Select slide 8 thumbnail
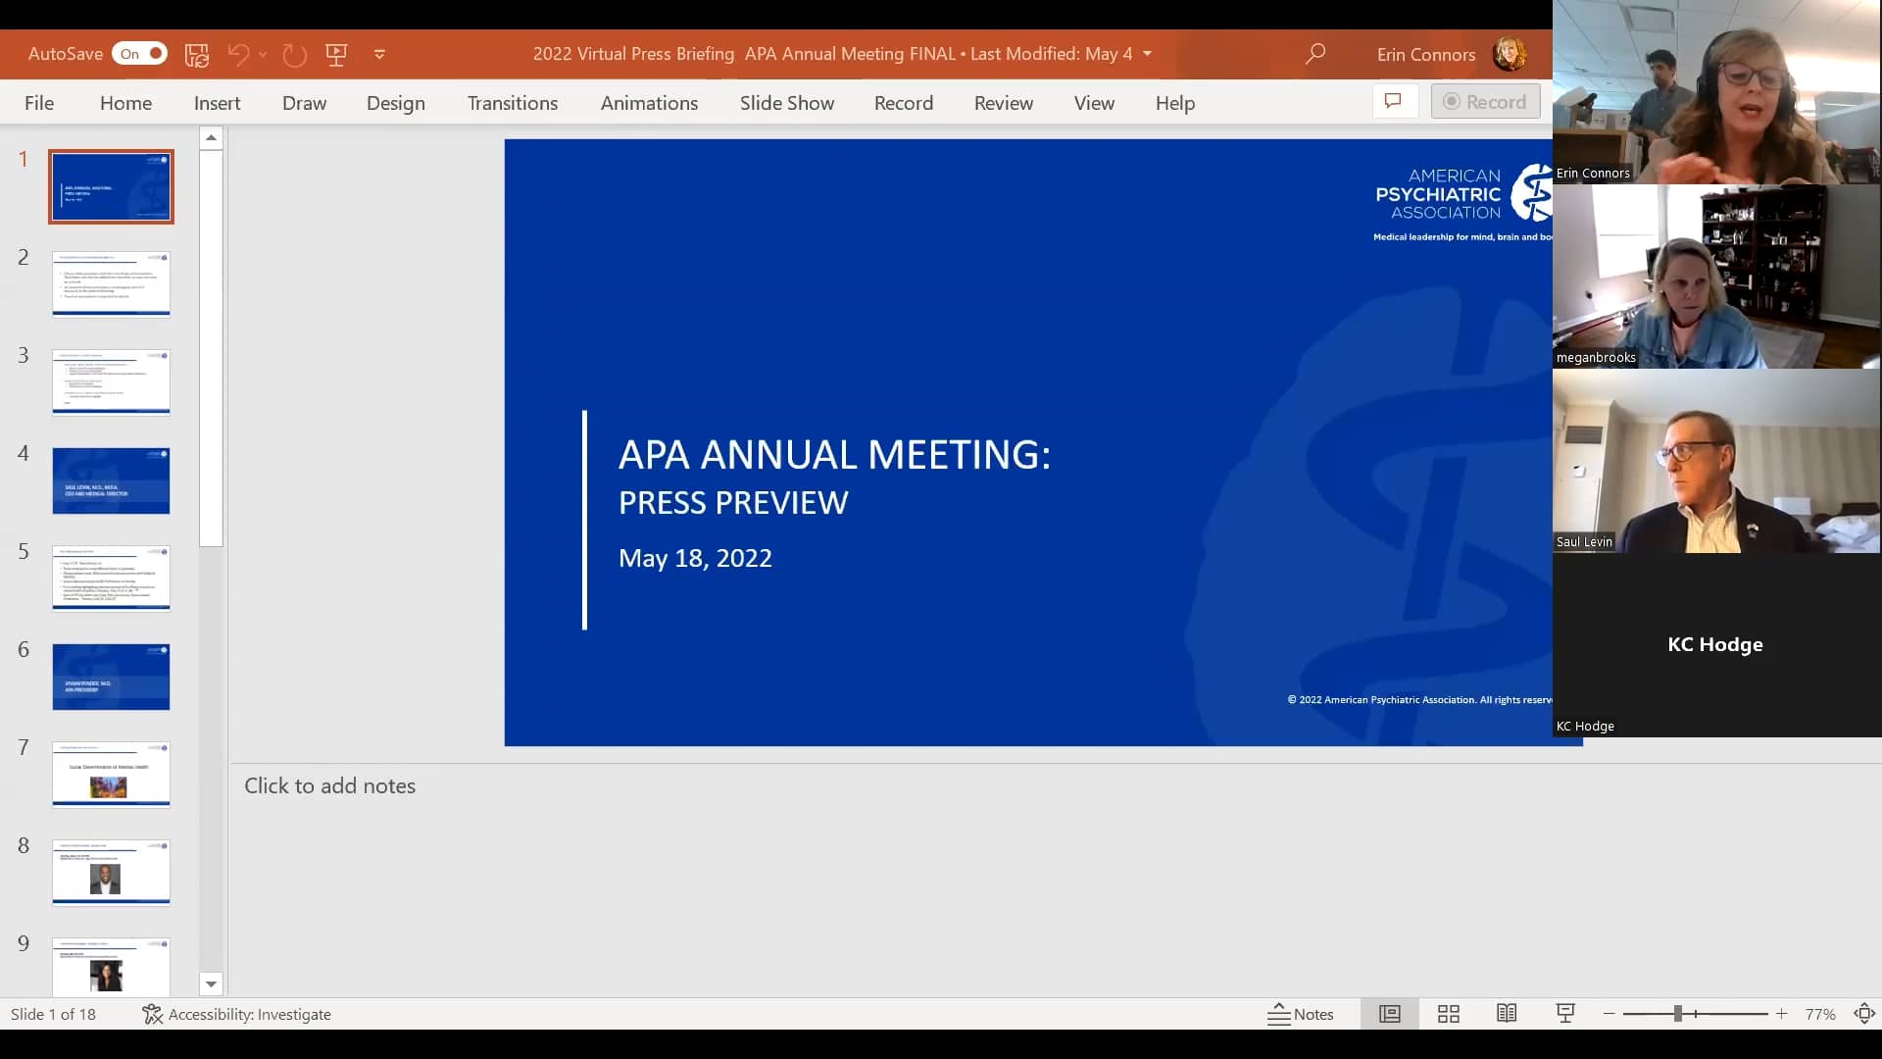 tap(111, 873)
